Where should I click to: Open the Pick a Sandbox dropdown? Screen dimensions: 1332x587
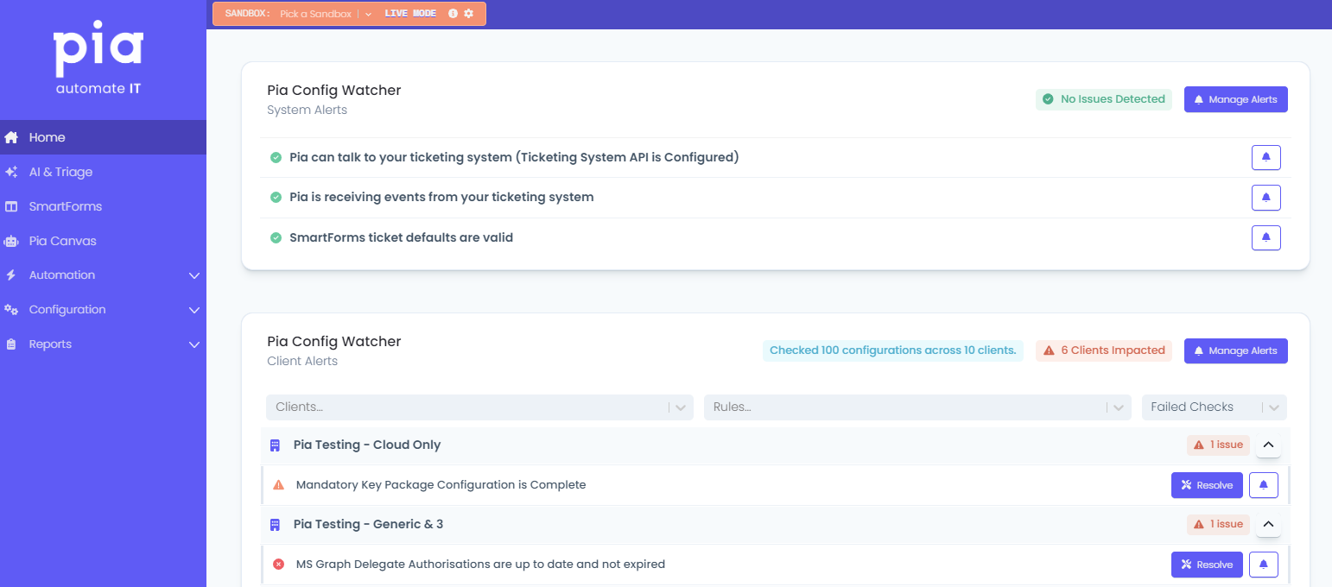(x=325, y=14)
